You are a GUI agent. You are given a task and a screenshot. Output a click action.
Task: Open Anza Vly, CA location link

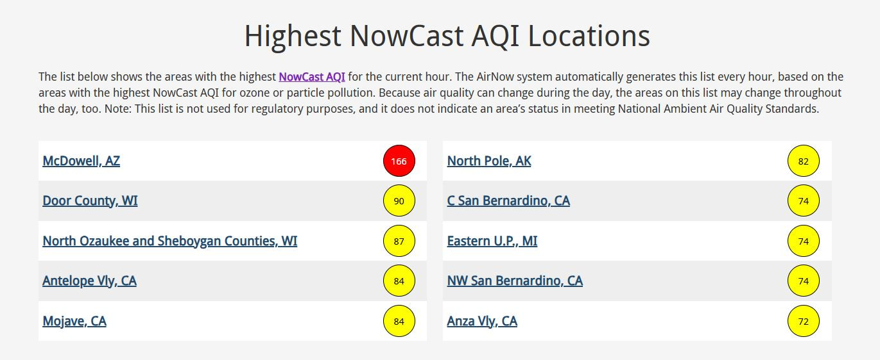coord(482,321)
